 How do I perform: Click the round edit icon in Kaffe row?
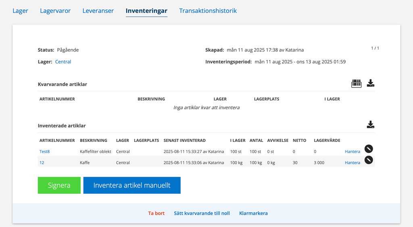[369, 160]
